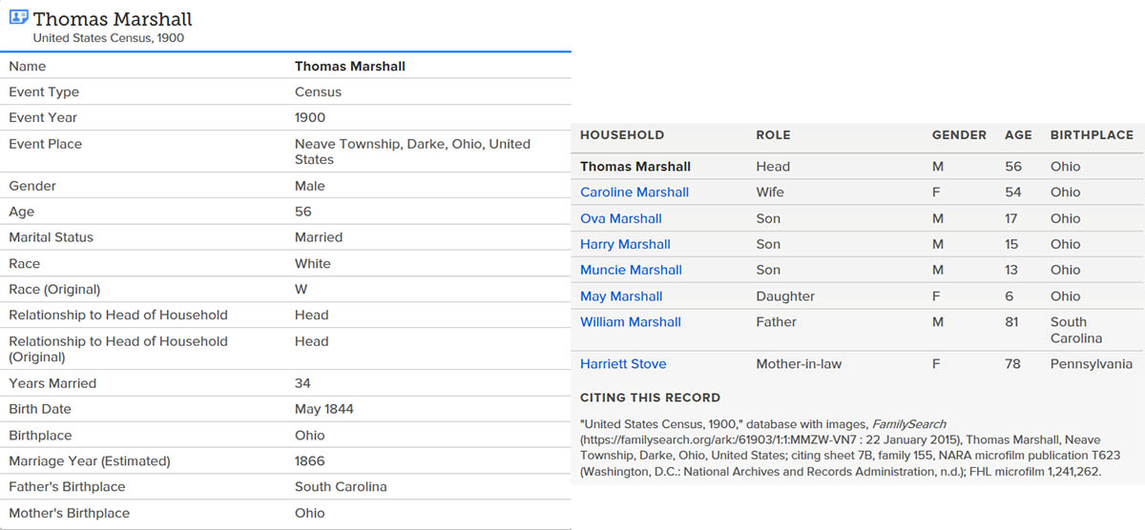Click the ROLE column header
1145x530 pixels.
tap(773, 135)
